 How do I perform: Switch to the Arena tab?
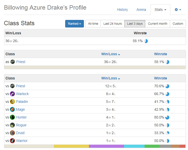141,10
